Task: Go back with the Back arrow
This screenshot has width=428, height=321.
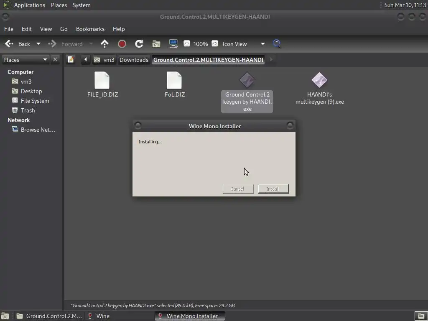Action: pos(18,44)
